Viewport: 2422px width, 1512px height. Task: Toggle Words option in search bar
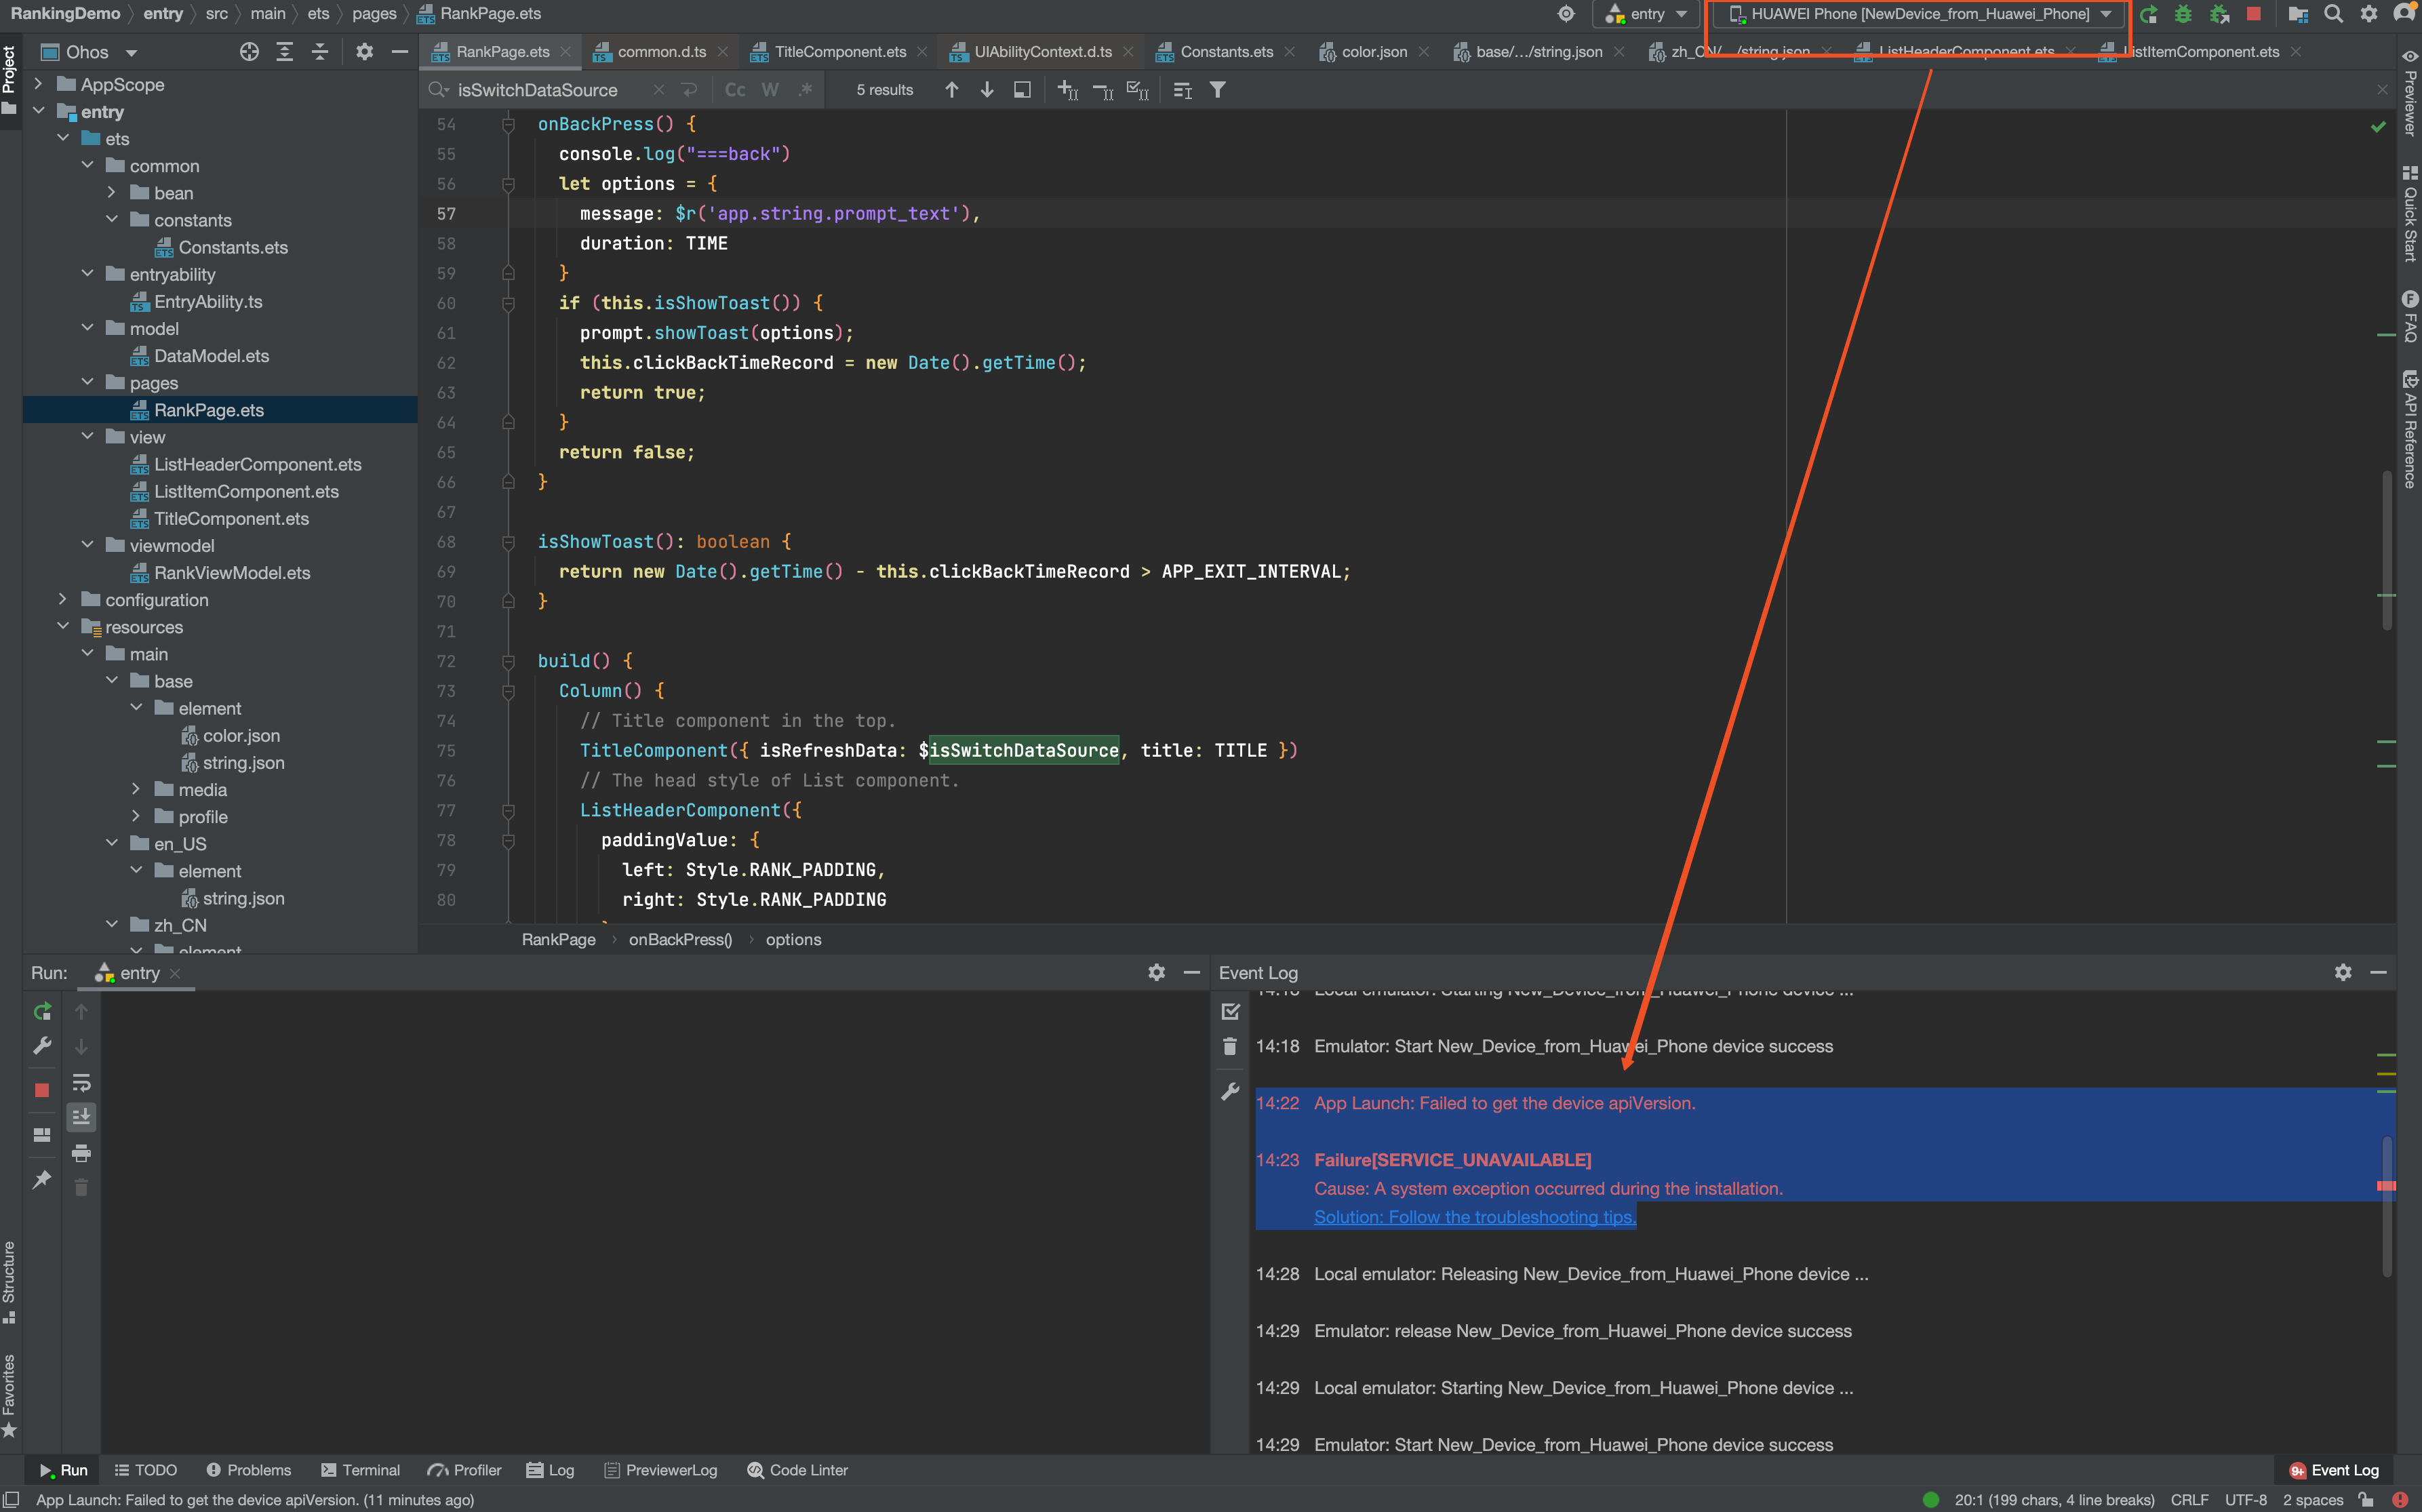click(770, 90)
